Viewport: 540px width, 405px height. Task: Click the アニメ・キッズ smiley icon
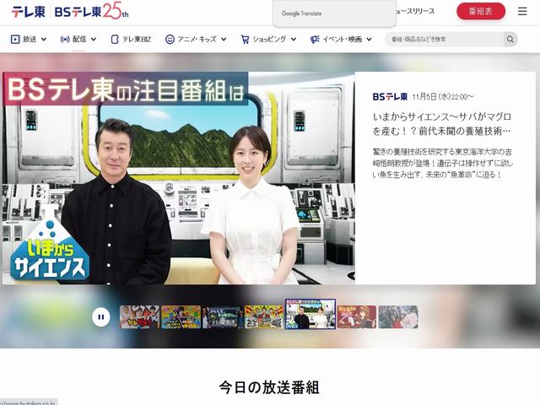[x=170, y=40]
